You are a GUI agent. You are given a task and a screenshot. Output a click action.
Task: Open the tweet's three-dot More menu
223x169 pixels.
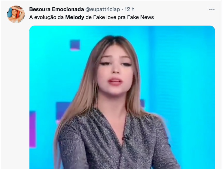(x=212, y=9)
